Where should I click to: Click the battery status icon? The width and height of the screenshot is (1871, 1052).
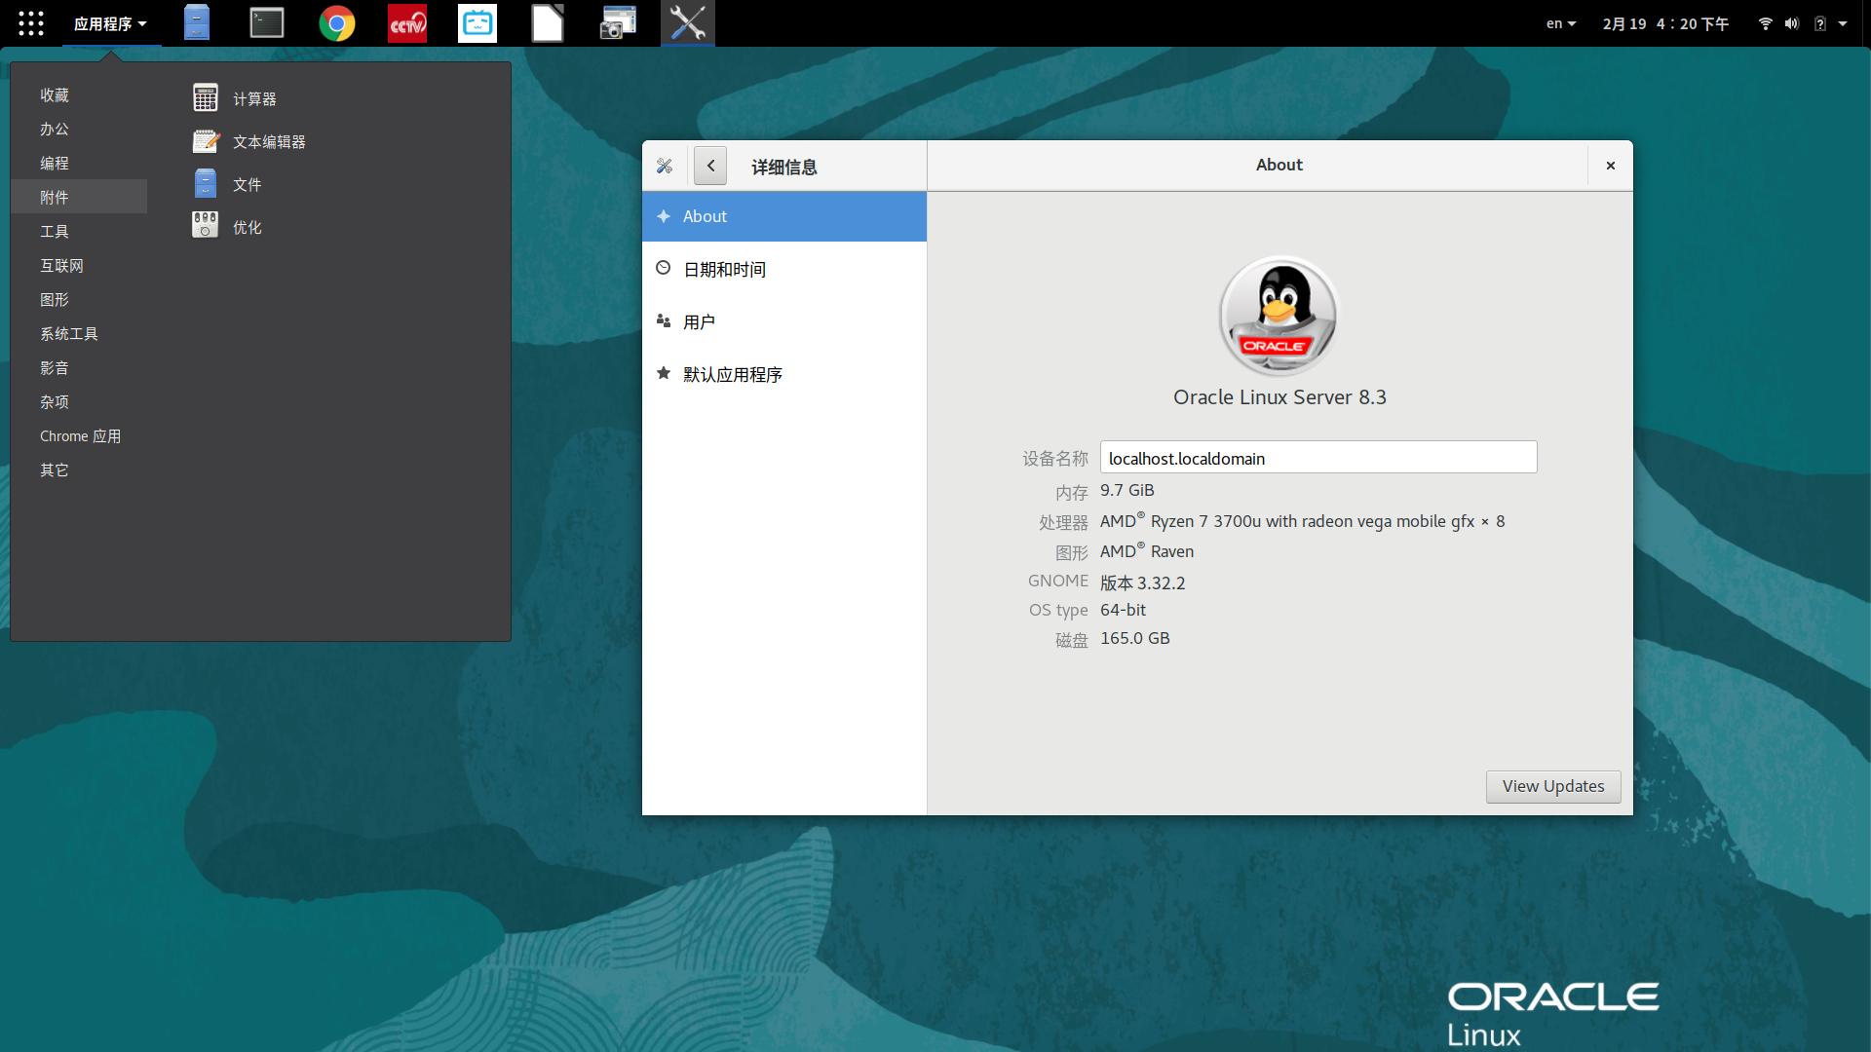(x=1819, y=23)
